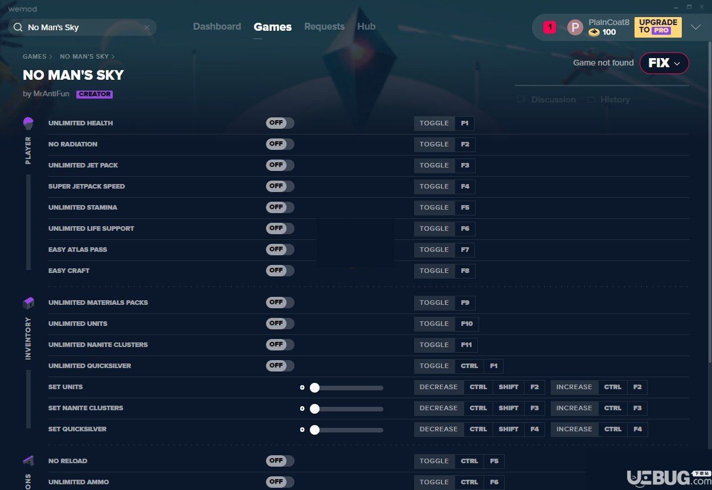Expand the account dropdown chevron
This screenshot has height=490, width=712.
pyautogui.click(x=695, y=27)
